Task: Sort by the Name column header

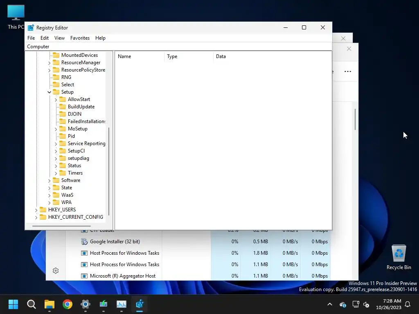Action: [x=140, y=56]
